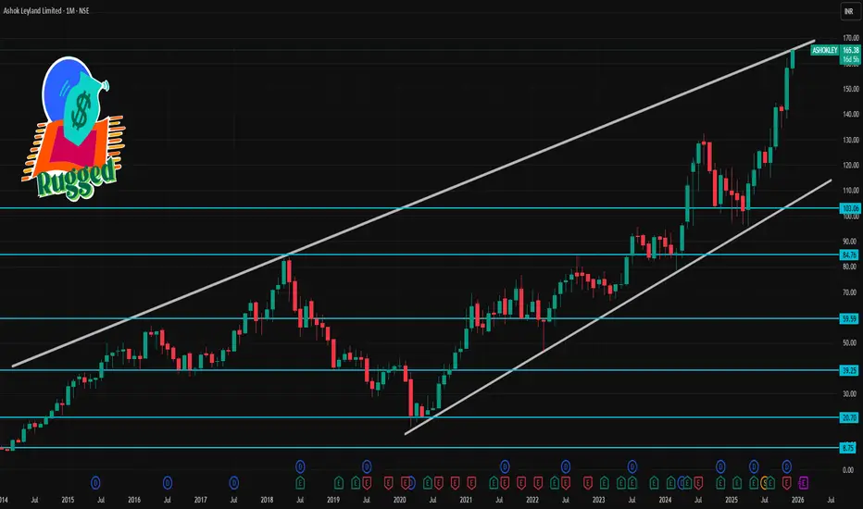
Task: Open the red earnings marker near July 2019
Action: tap(367, 483)
